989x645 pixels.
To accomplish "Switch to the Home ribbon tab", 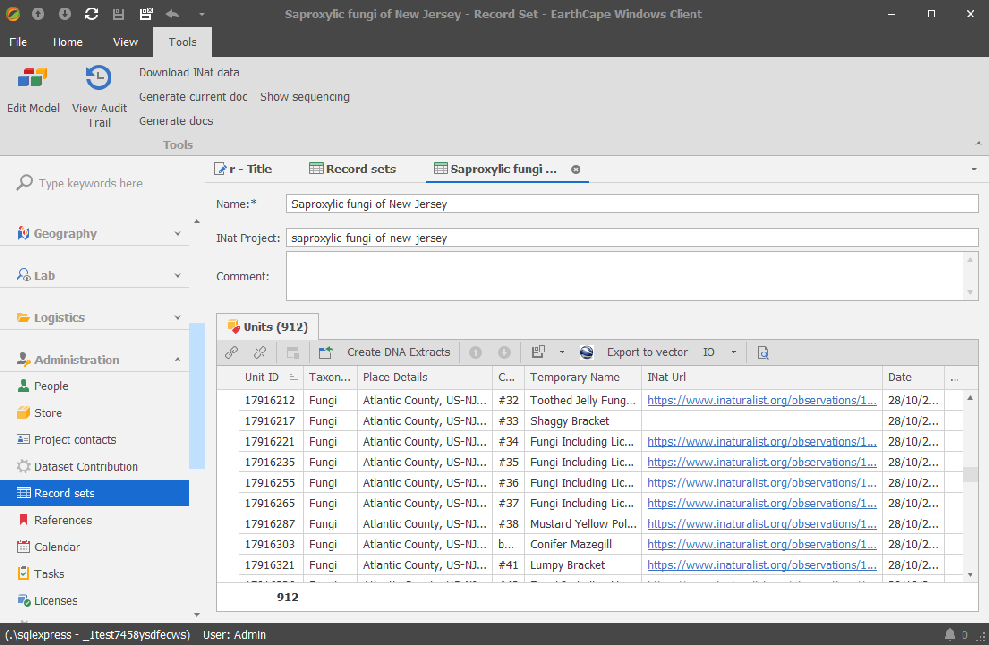I will click(68, 42).
